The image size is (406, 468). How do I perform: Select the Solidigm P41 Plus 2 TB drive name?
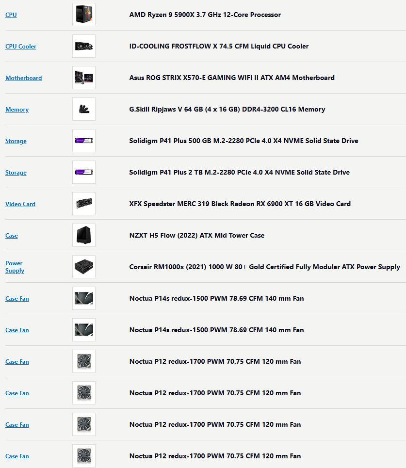pyautogui.click(x=240, y=172)
